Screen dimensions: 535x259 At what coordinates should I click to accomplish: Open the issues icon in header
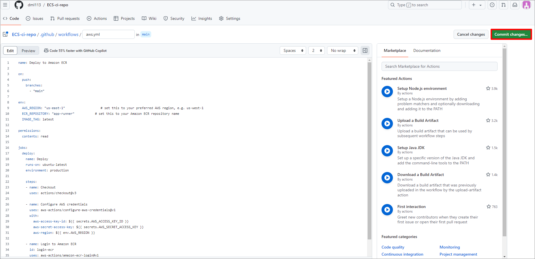(492, 5)
